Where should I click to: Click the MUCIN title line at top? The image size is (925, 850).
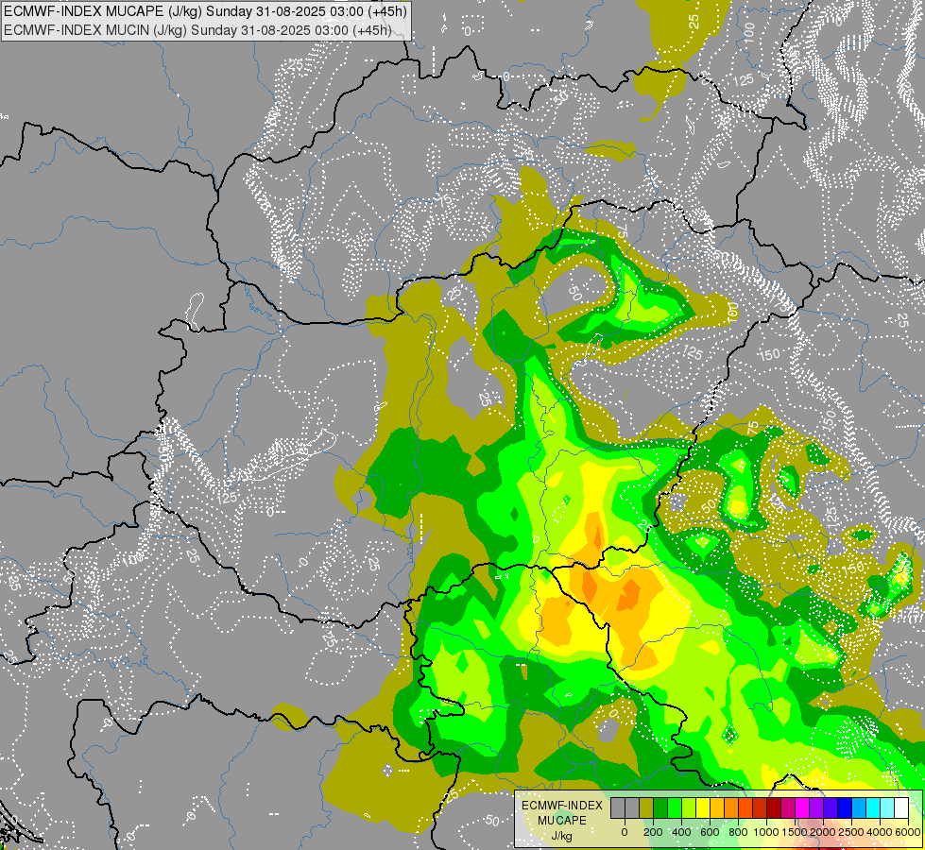[197, 29]
